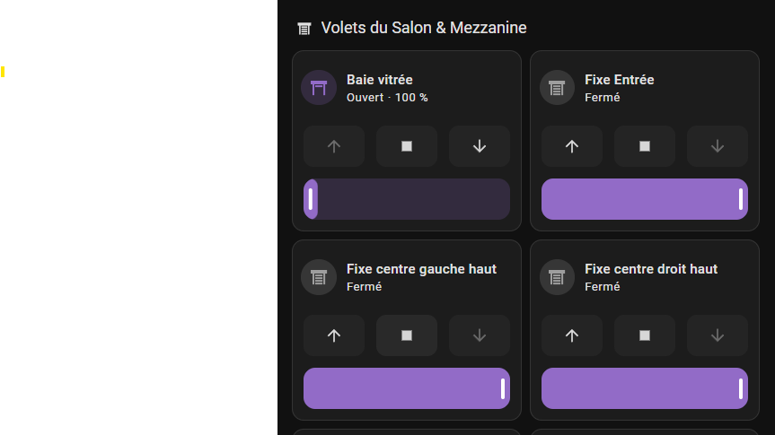Stop the Baie vitrée shutter
The image size is (775, 435).
click(x=407, y=146)
